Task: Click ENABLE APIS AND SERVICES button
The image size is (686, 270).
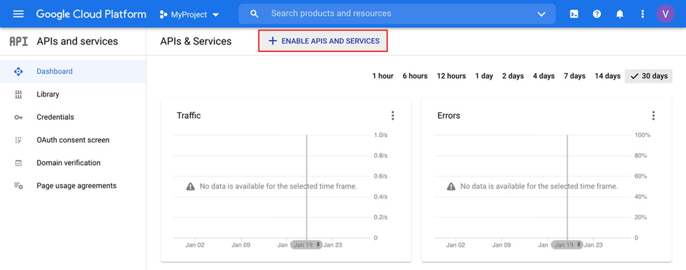Action: [323, 41]
